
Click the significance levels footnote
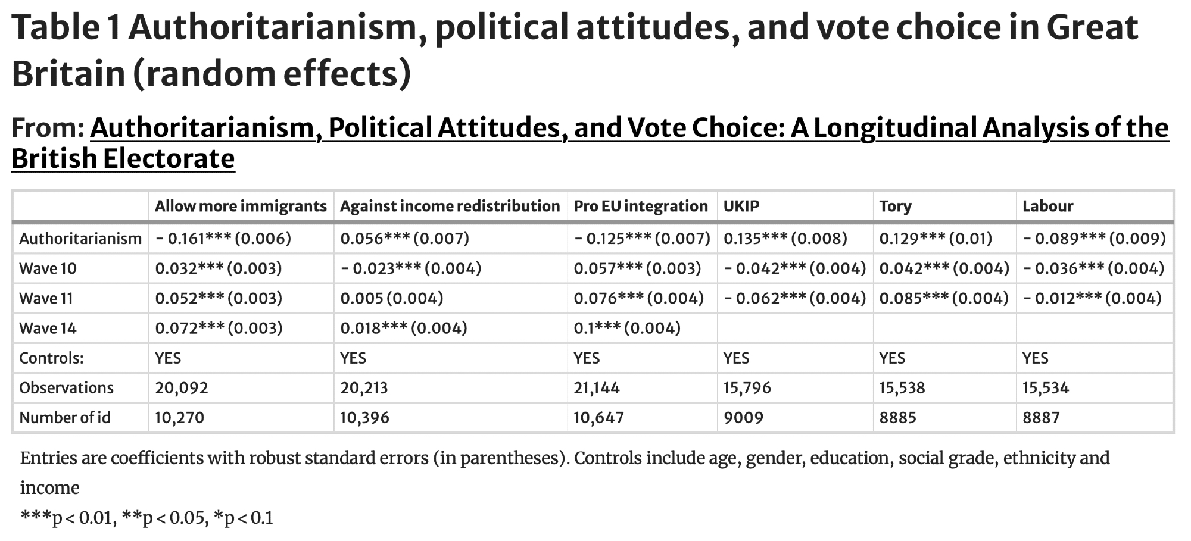pyautogui.click(x=146, y=518)
